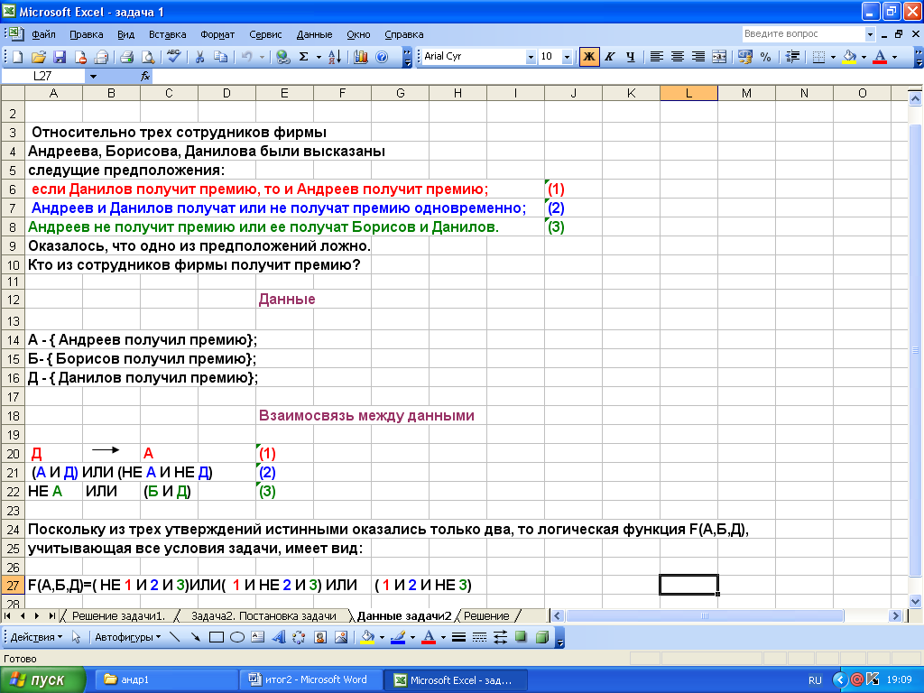Choose the Line Style icon
Viewport: 924px width, 693px height.
pos(458,637)
